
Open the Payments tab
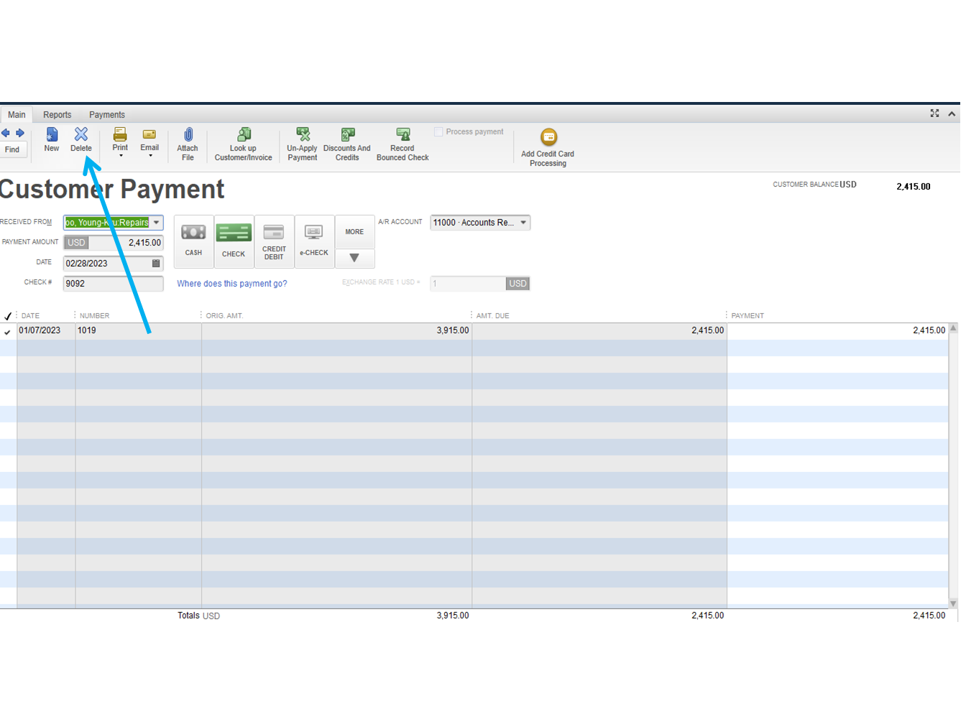[x=107, y=115]
